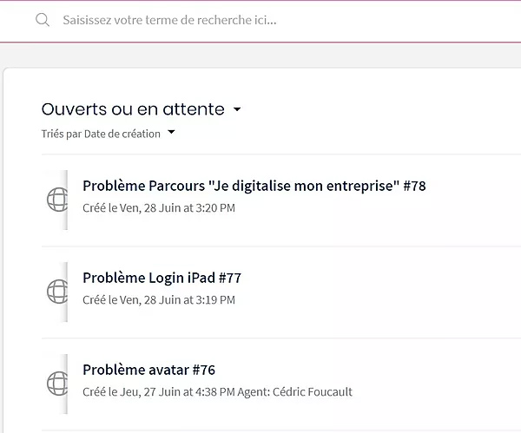Click the caret beside "Ouverts ou en attente"
The height and width of the screenshot is (433, 521).
237,110
